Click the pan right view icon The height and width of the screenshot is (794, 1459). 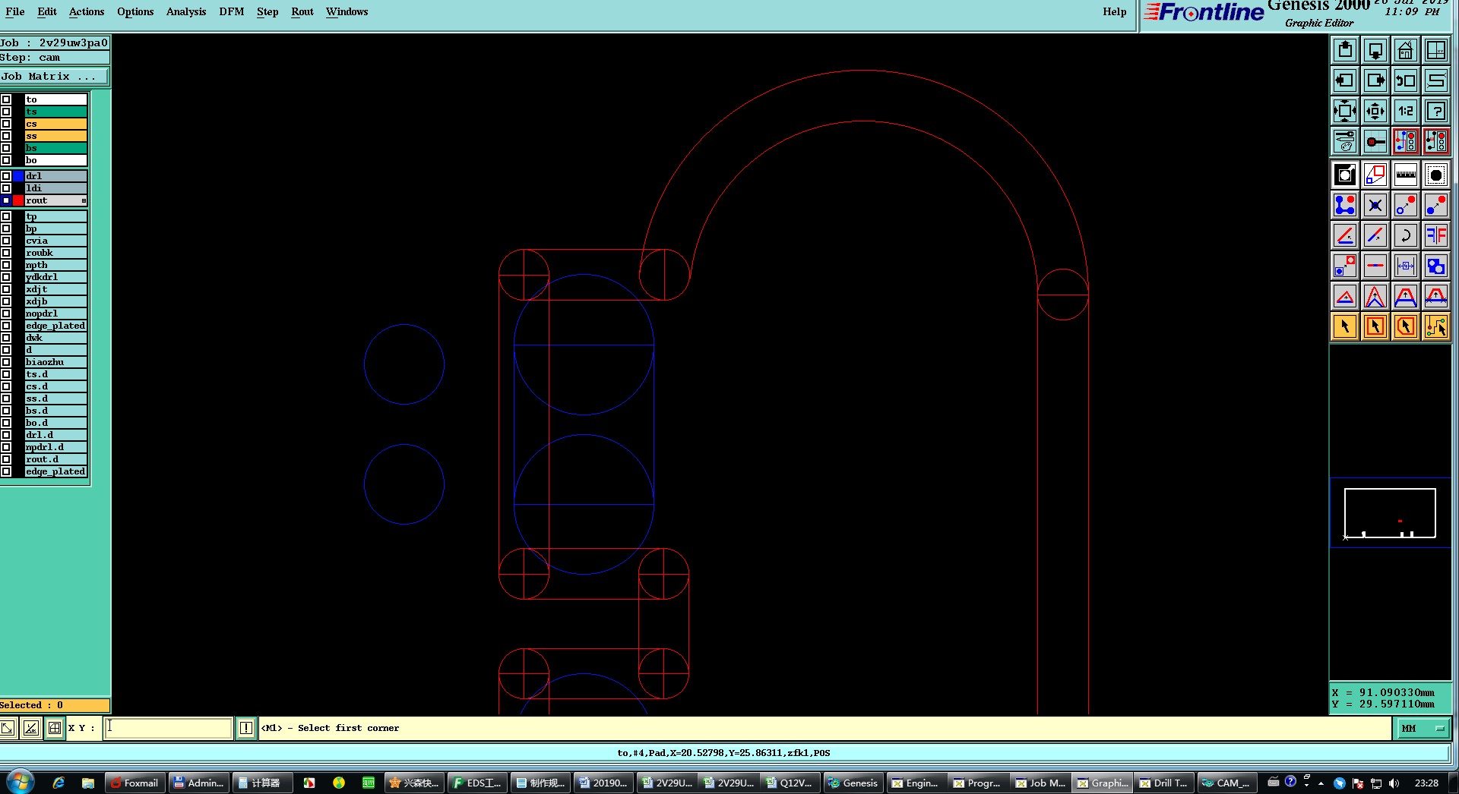tap(1375, 80)
